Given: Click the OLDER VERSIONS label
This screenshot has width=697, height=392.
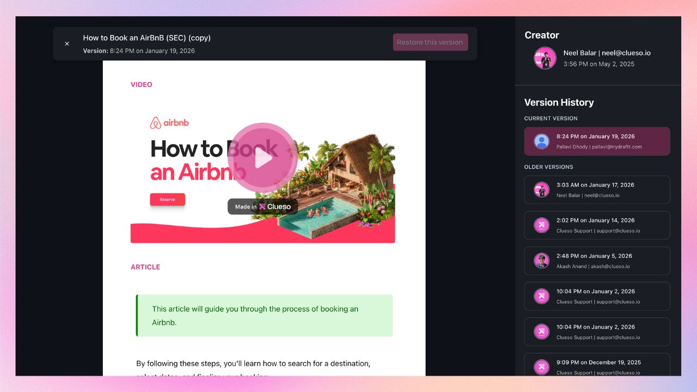Looking at the screenshot, I should point(548,167).
